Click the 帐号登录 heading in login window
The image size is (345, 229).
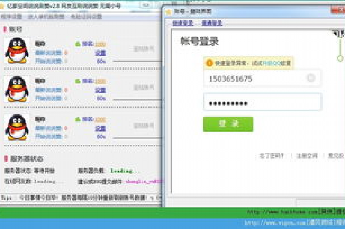tap(199, 41)
